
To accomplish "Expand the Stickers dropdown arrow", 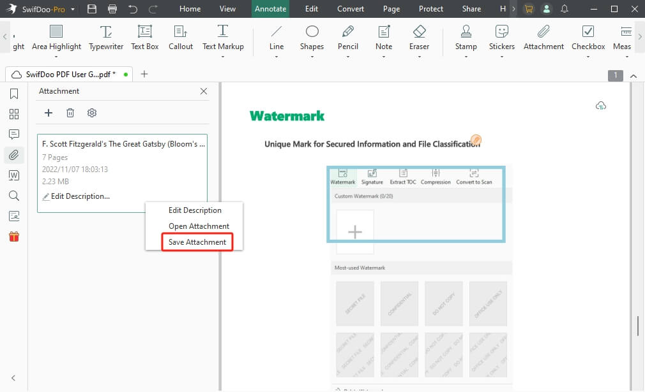I will pos(501,57).
